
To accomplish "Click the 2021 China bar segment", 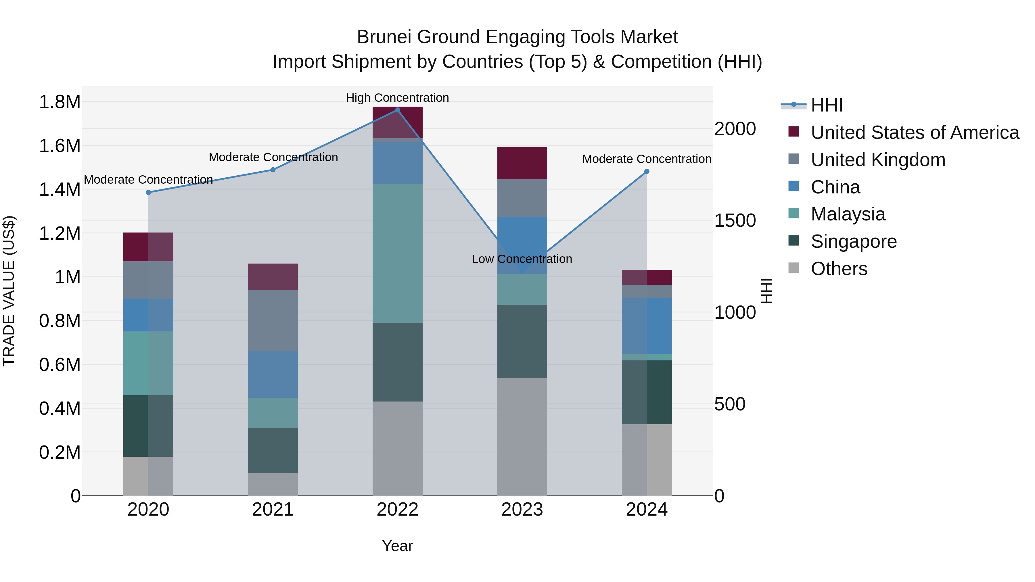I will point(273,374).
